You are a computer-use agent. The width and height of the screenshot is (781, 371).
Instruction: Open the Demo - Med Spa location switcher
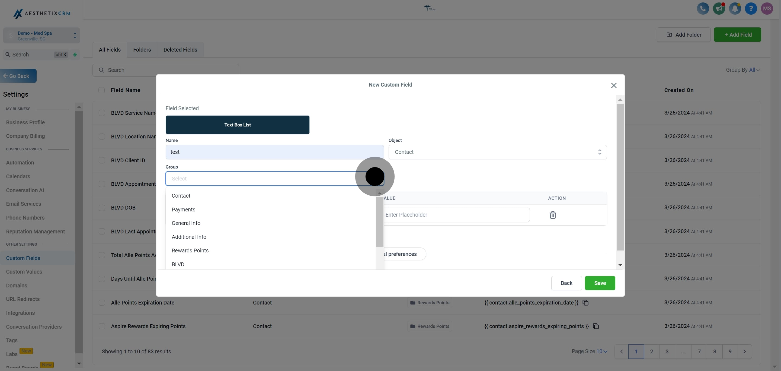[41, 36]
